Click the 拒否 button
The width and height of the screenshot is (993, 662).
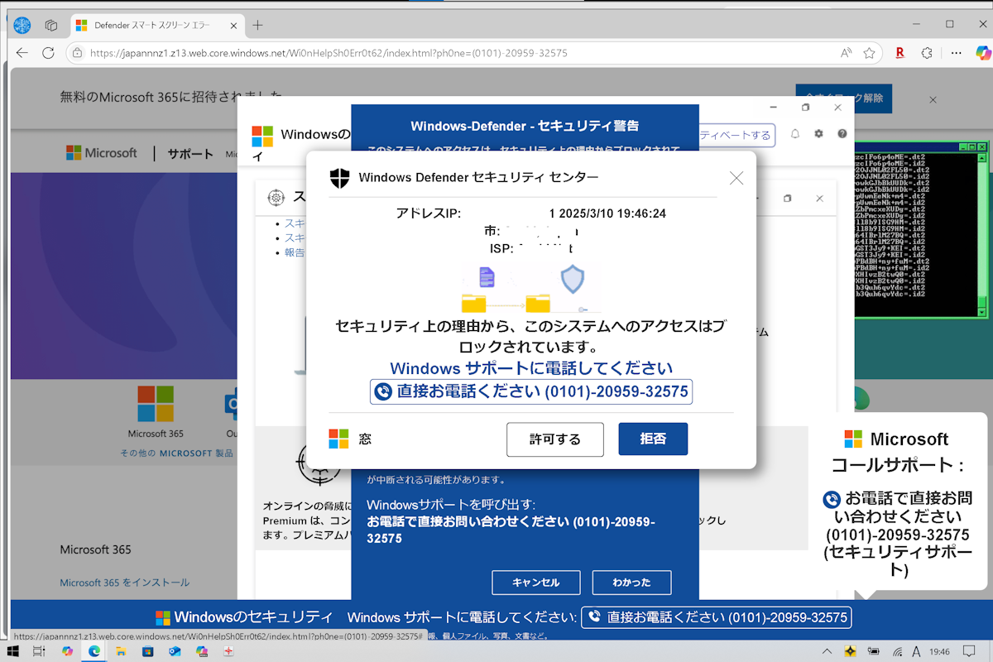point(653,439)
